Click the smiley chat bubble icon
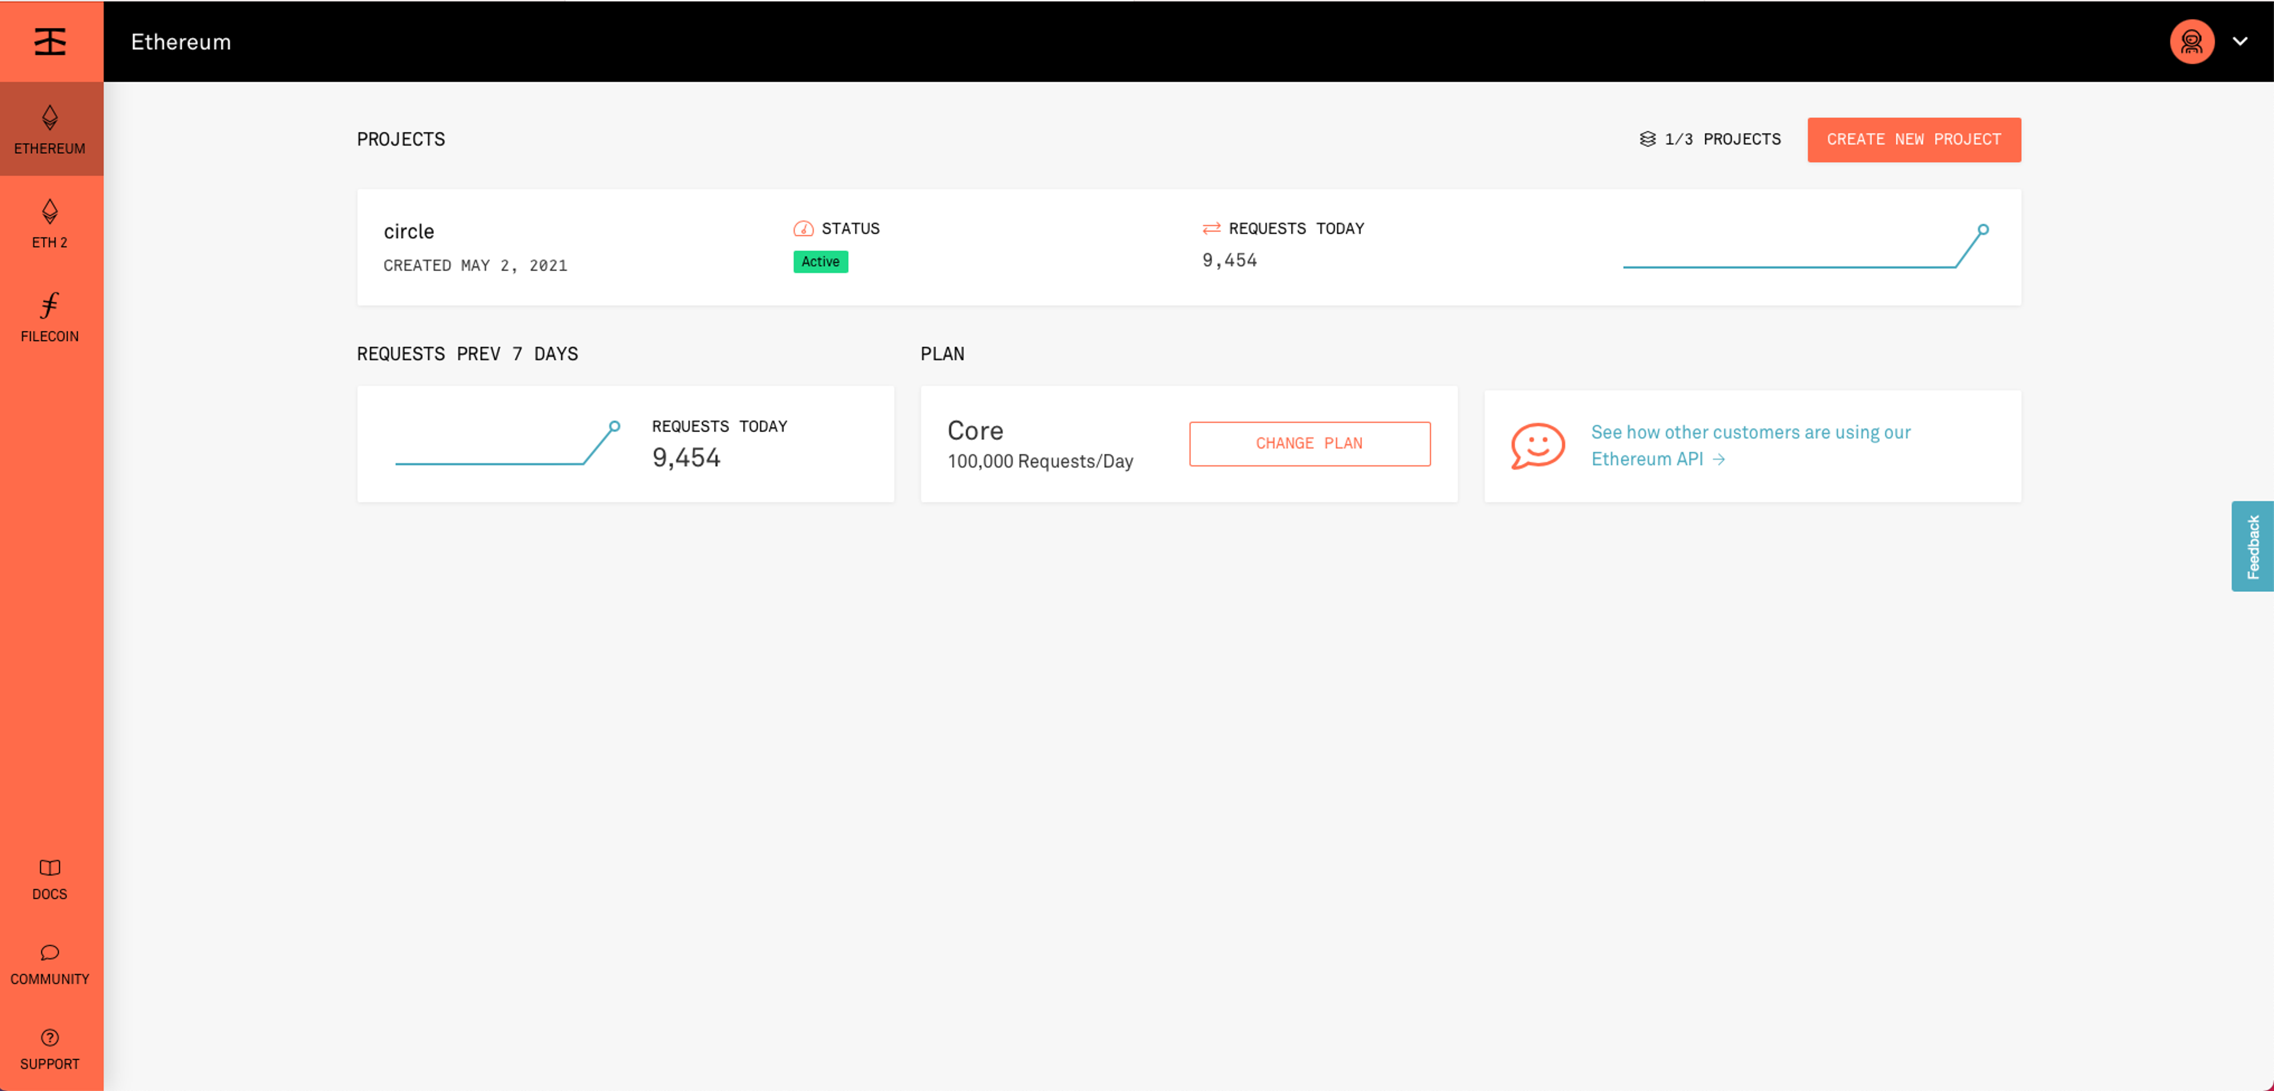Screen dimensions: 2274x1091 [1538, 446]
